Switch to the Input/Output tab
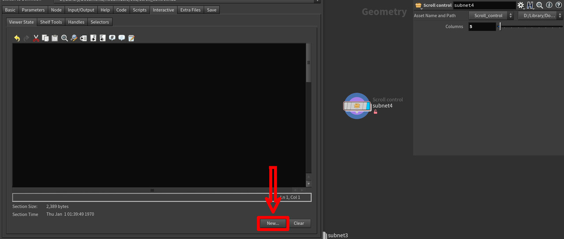Viewport: 564px width, 239px height. tap(81, 10)
